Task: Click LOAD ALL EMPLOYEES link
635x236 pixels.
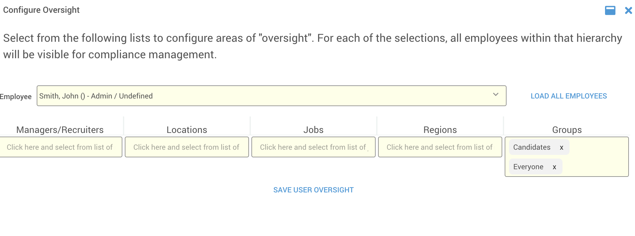Action: pos(569,96)
